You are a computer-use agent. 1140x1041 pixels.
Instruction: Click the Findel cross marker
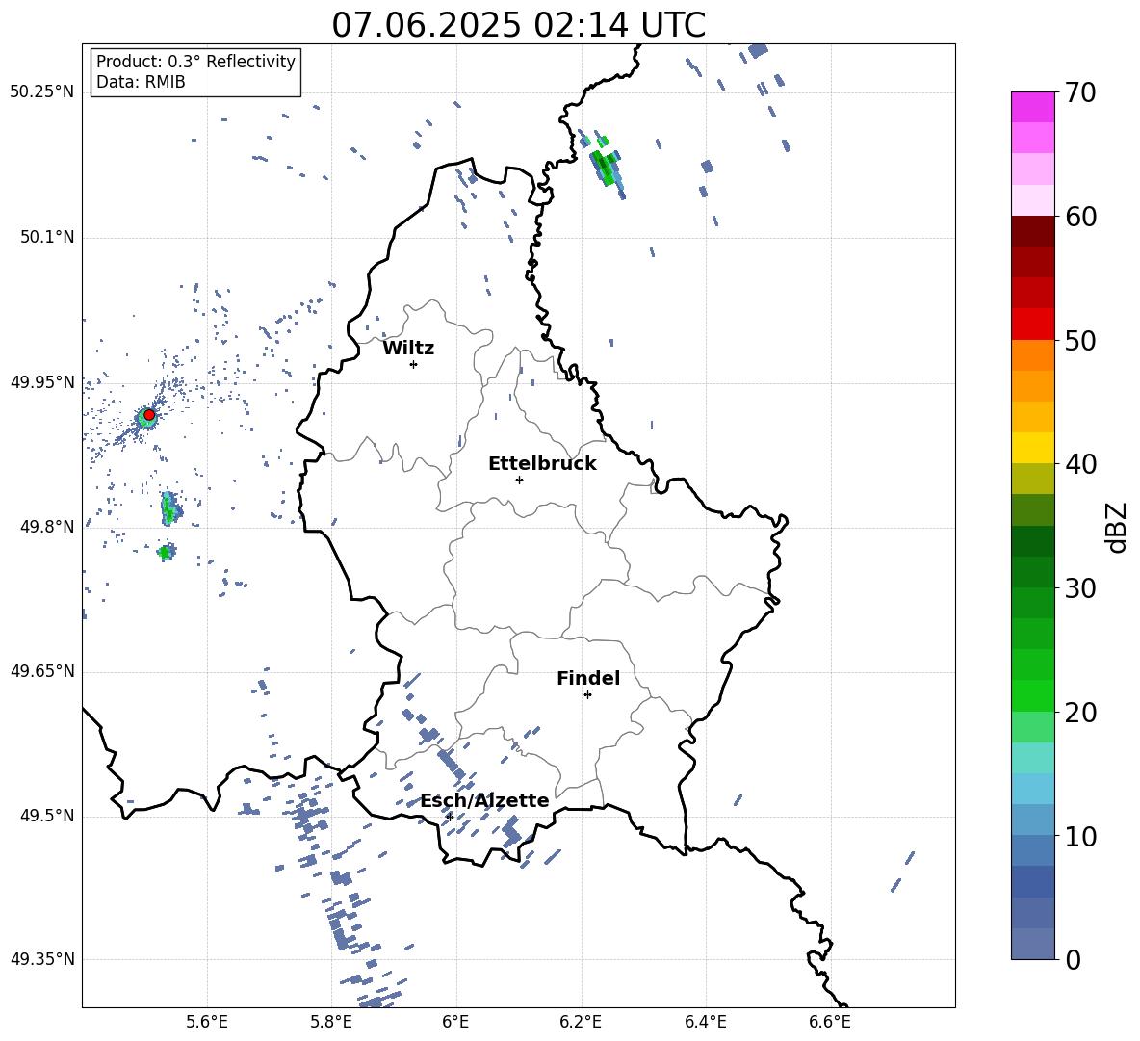tap(587, 695)
